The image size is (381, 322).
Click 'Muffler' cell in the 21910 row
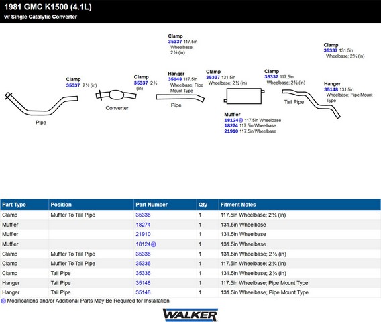click(x=10, y=235)
